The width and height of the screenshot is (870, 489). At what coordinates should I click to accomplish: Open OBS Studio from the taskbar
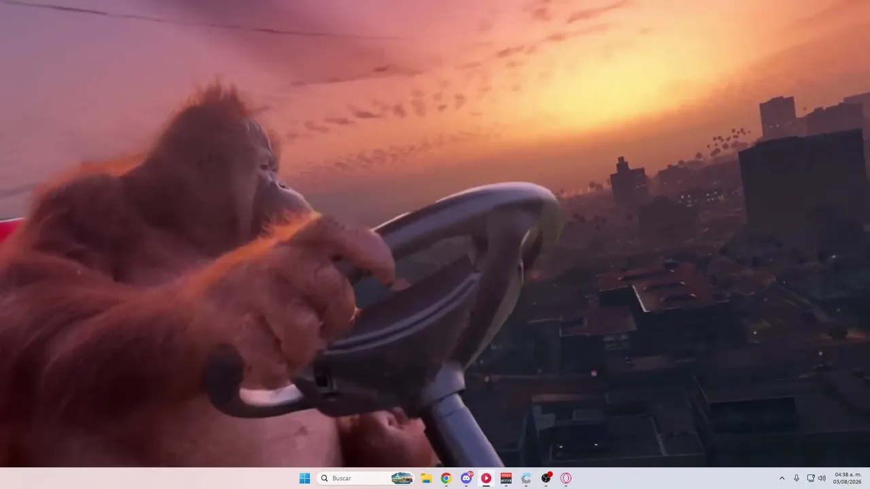click(546, 478)
